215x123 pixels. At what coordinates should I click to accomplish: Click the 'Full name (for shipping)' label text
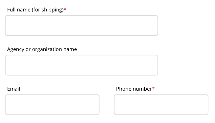[36, 10]
